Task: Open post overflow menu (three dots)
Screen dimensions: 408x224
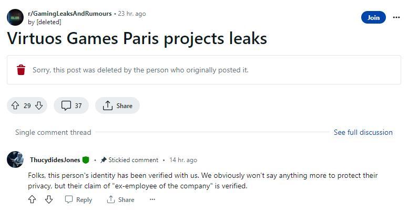Action: [396, 17]
